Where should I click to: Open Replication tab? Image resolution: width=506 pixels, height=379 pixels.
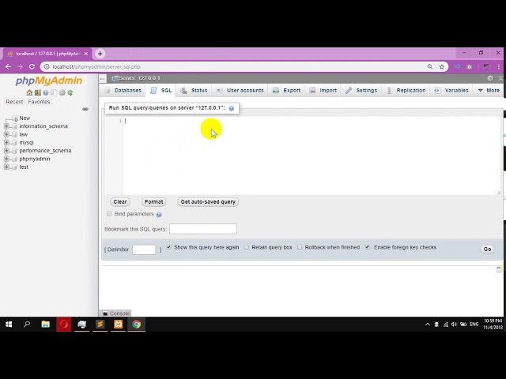click(x=406, y=91)
